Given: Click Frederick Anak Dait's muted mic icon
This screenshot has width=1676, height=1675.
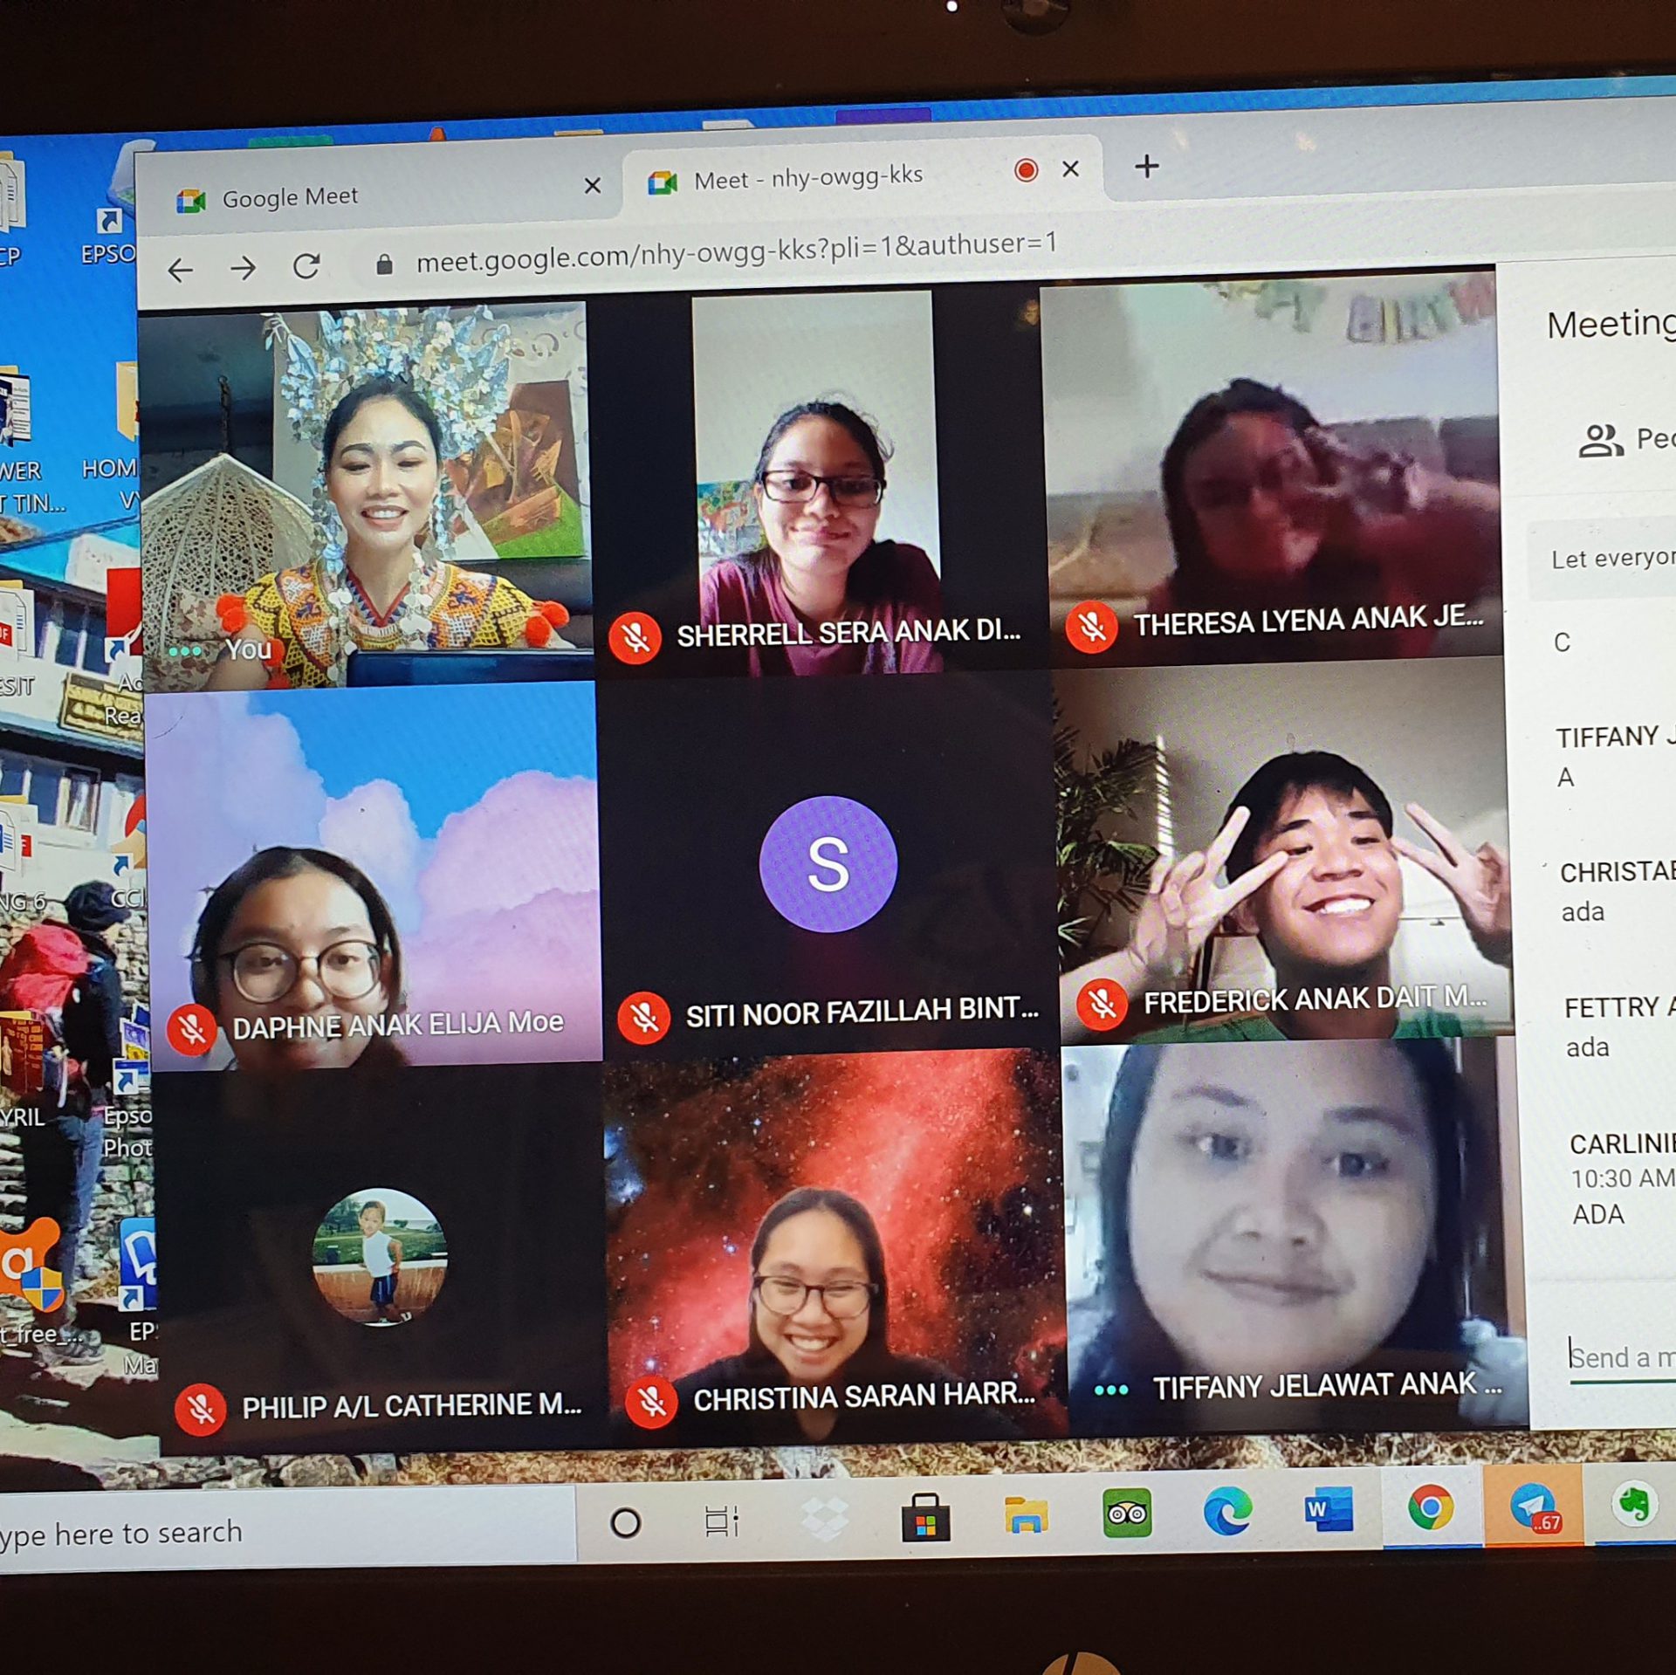Looking at the screenshot, I should click(x=1102, y=1005).
